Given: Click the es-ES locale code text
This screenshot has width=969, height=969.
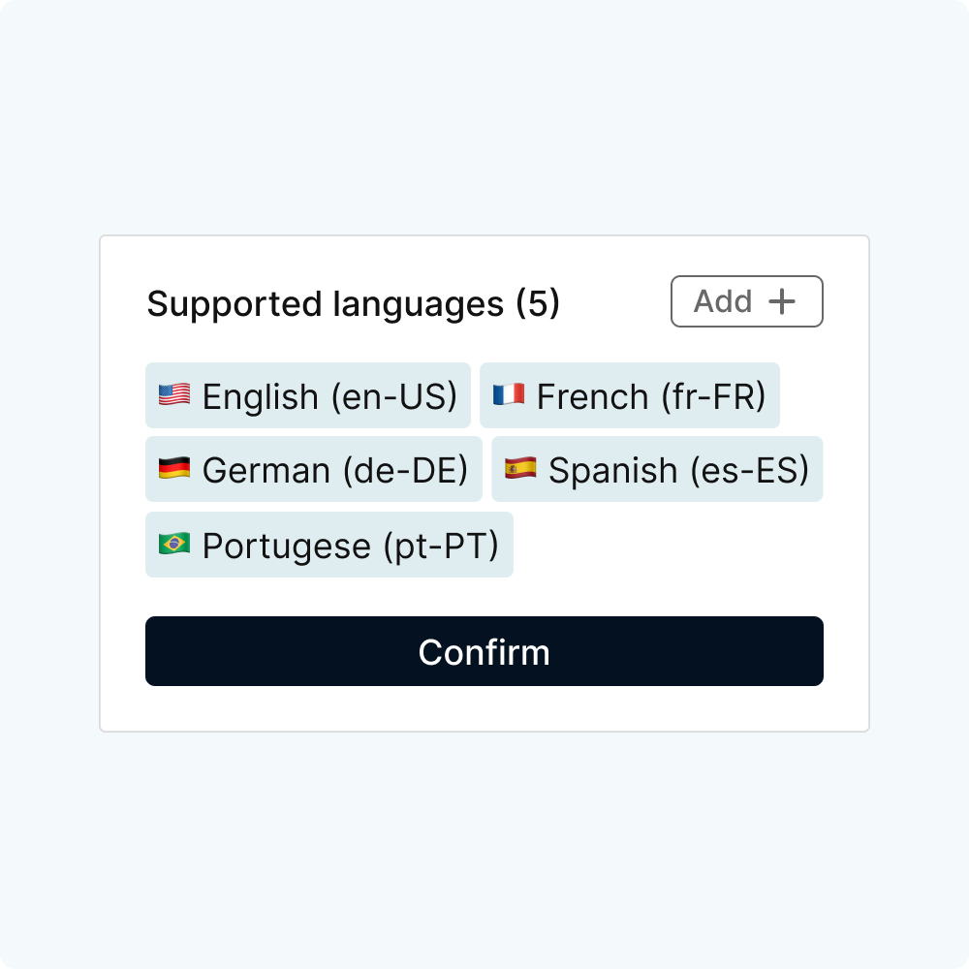Looking at the screenshot, I should click(x=749, y=470).
